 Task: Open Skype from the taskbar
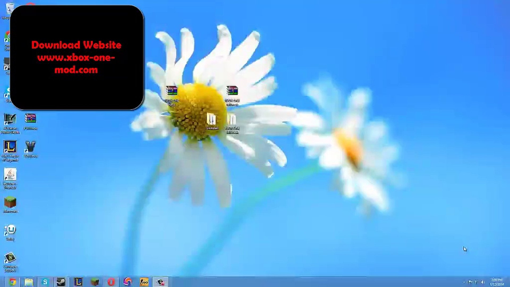coord(45,282)
